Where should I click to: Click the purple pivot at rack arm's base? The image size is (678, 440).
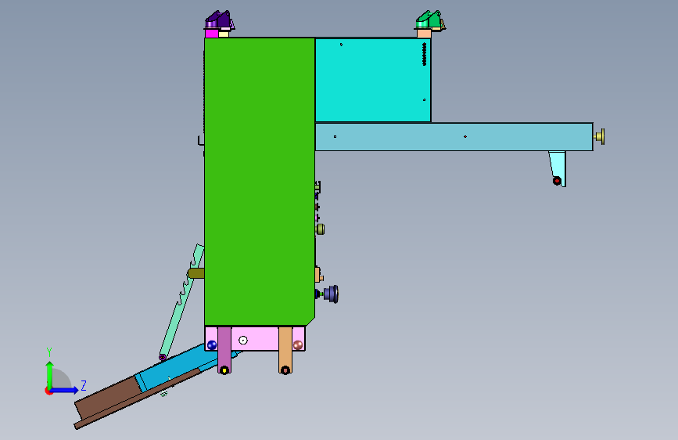coord(163,357)
